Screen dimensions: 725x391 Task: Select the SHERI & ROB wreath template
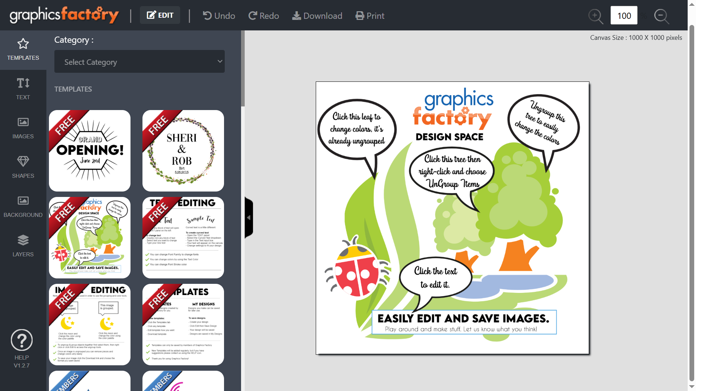tap(183, 151)
